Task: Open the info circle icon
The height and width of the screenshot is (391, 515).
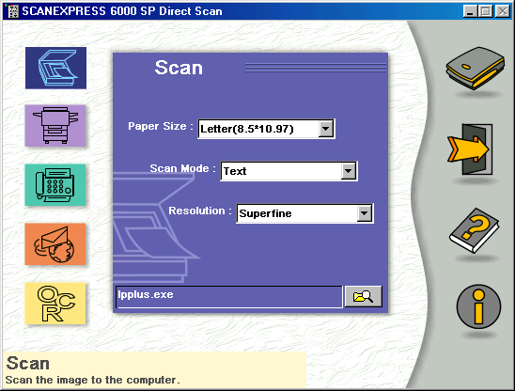Action: tap(478, 306)
